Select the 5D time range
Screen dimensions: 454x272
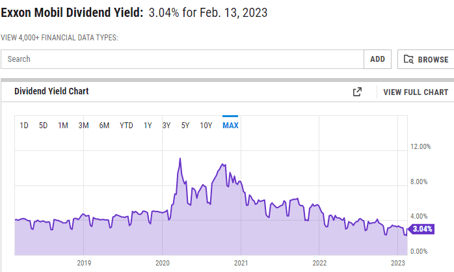44,126
